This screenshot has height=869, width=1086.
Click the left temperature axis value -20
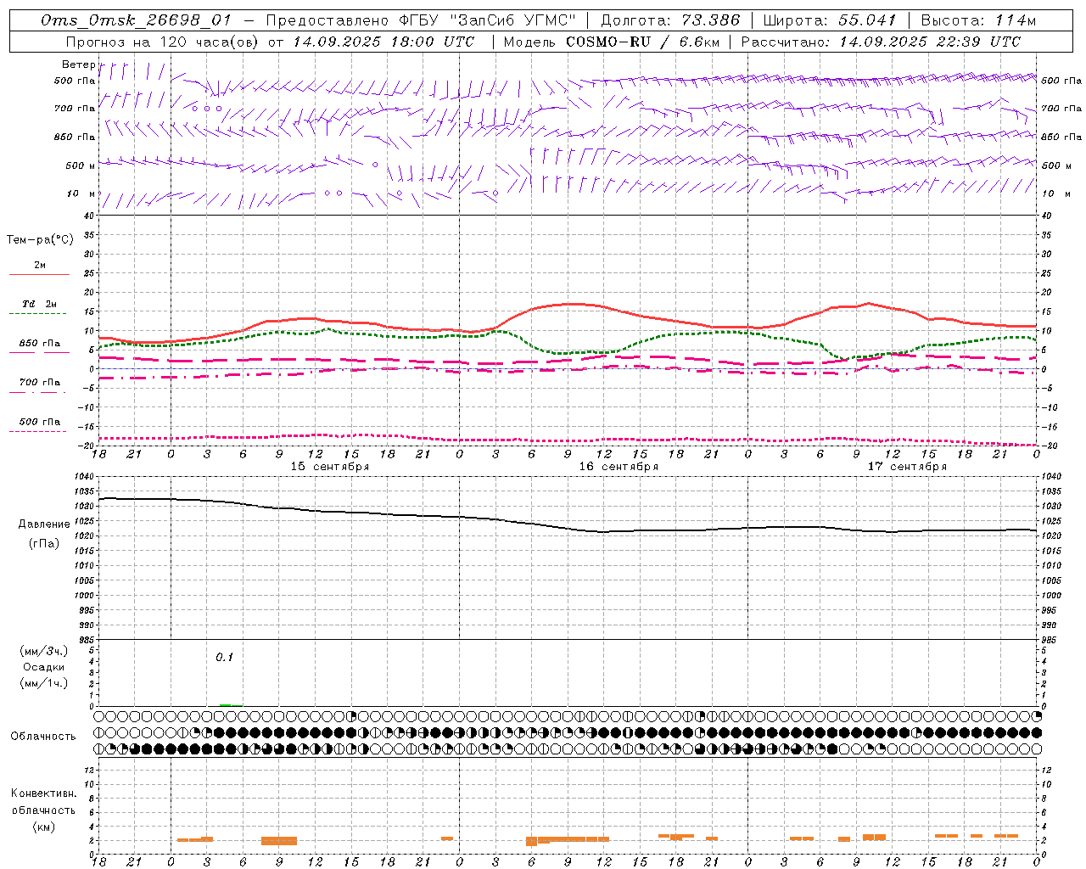[87, 446]
